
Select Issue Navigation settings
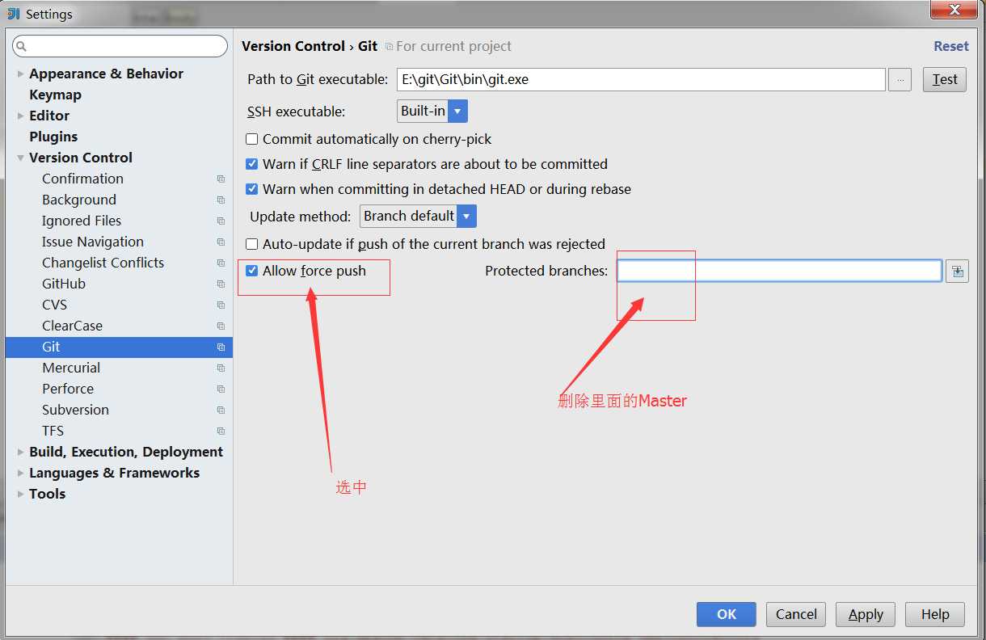(x=93, y=242)
